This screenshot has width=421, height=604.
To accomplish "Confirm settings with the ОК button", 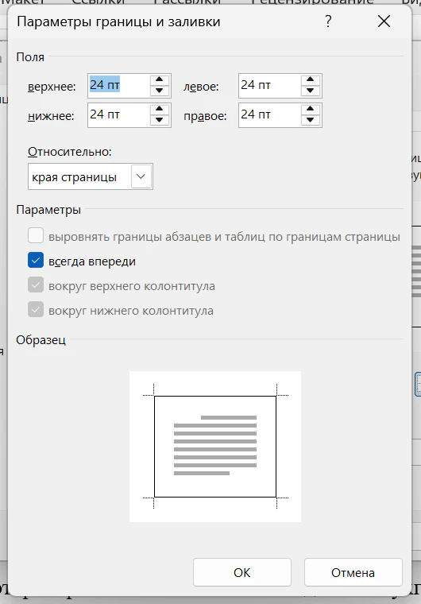I will (x=242, y=572).
